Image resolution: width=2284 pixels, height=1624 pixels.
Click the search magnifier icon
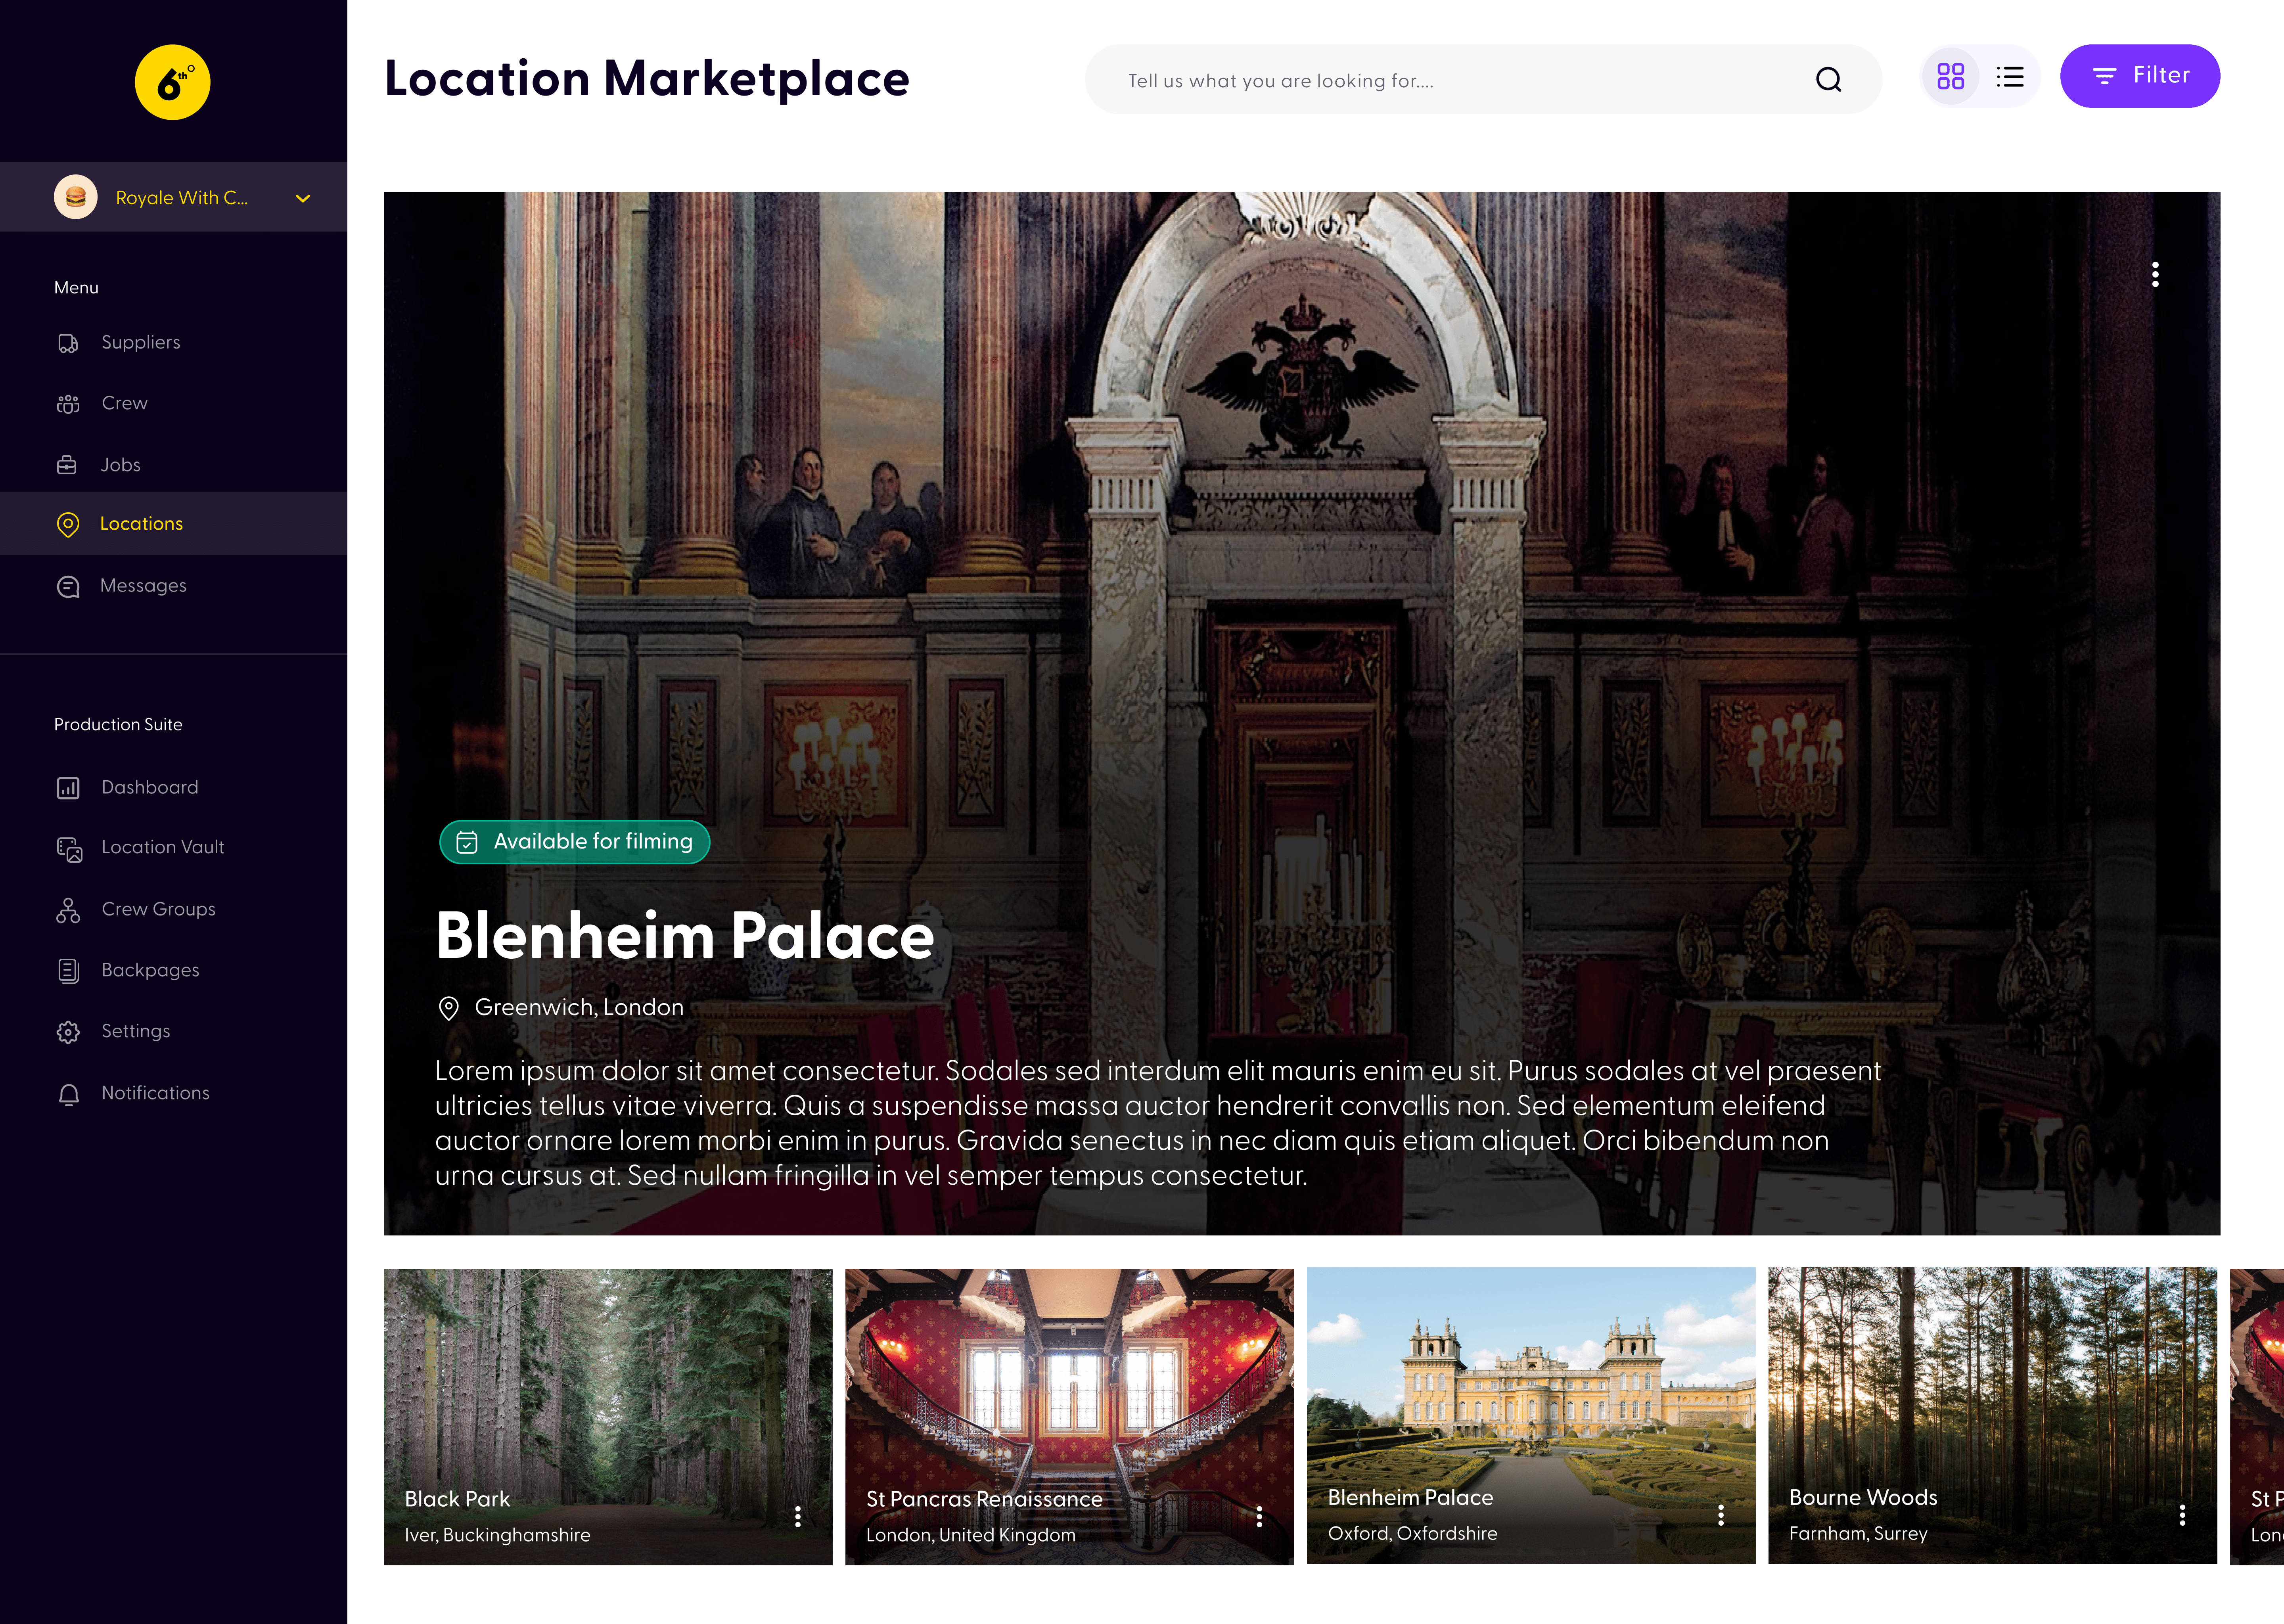coord(1828,79)
